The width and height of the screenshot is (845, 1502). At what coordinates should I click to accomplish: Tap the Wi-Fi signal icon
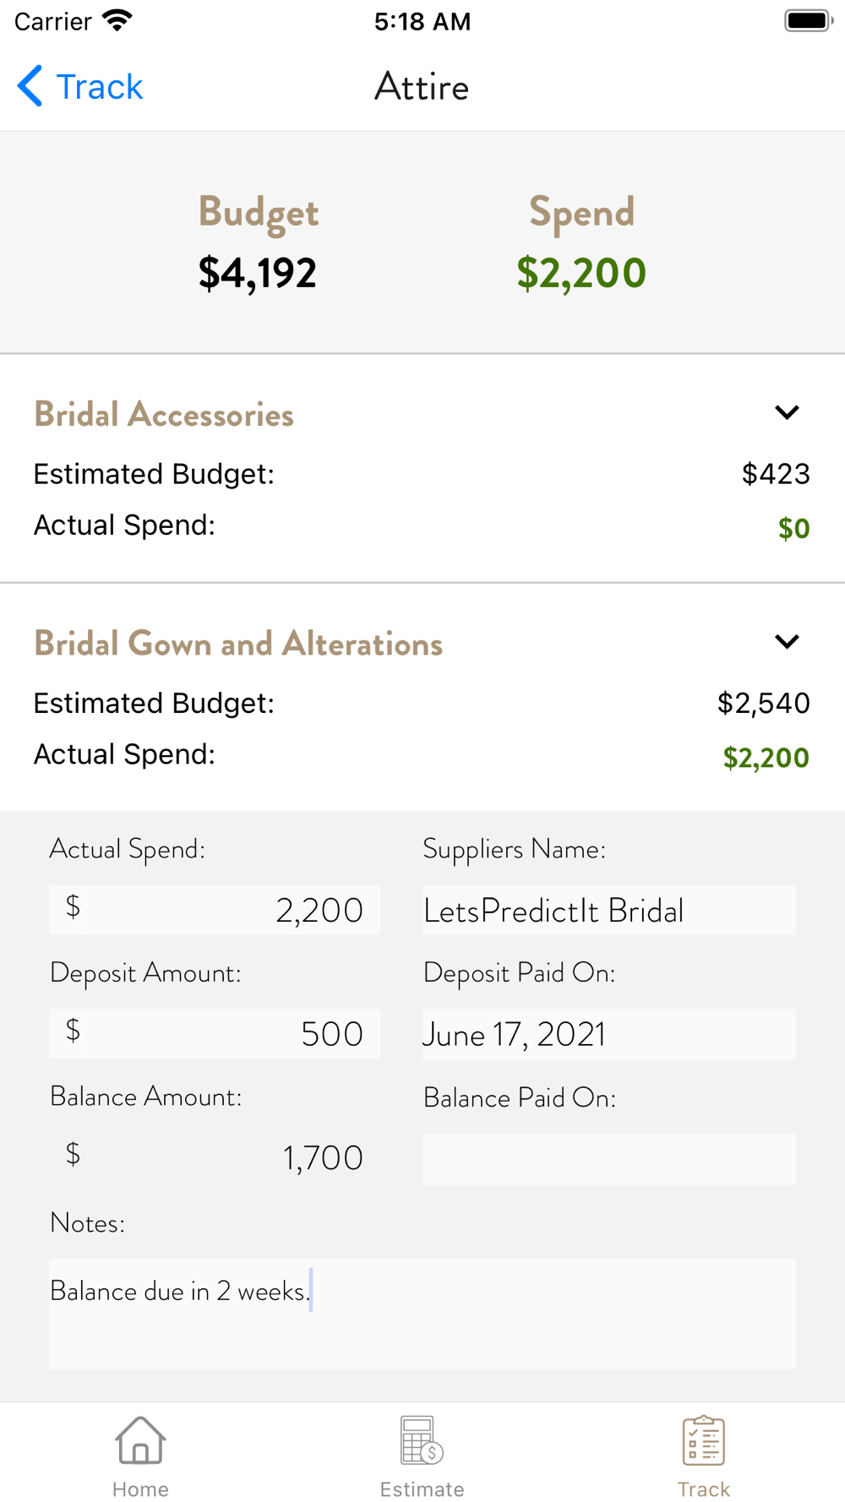tap(117, 21)
